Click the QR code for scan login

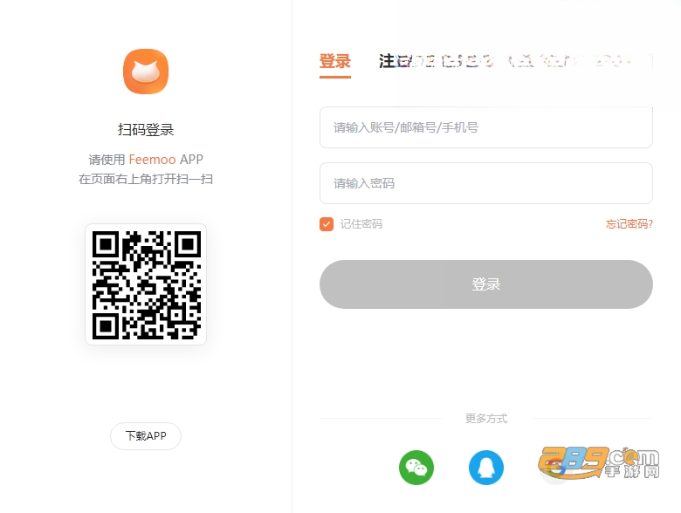(146, 284)
